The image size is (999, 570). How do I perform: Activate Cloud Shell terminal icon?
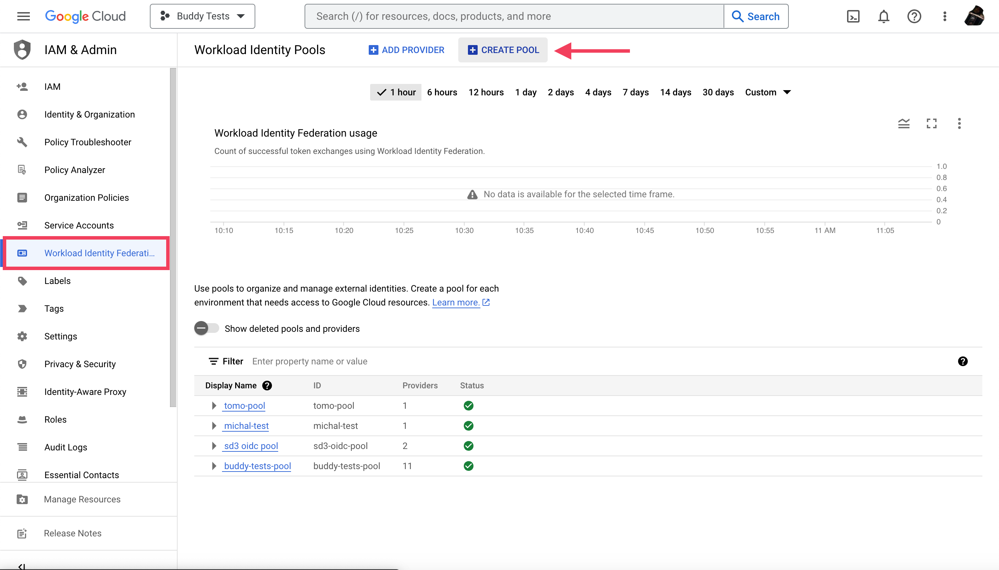click(853, 16)
